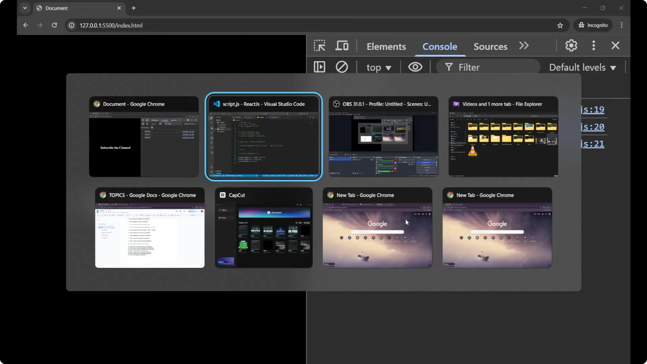Toggle the device toolbar icon

[x=342, y=46]
